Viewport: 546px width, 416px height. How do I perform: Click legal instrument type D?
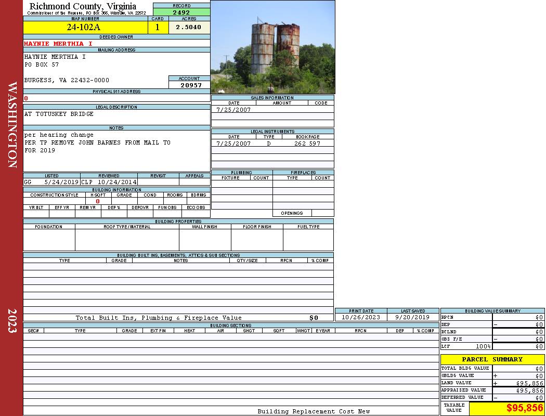click(x=269, y=144)
